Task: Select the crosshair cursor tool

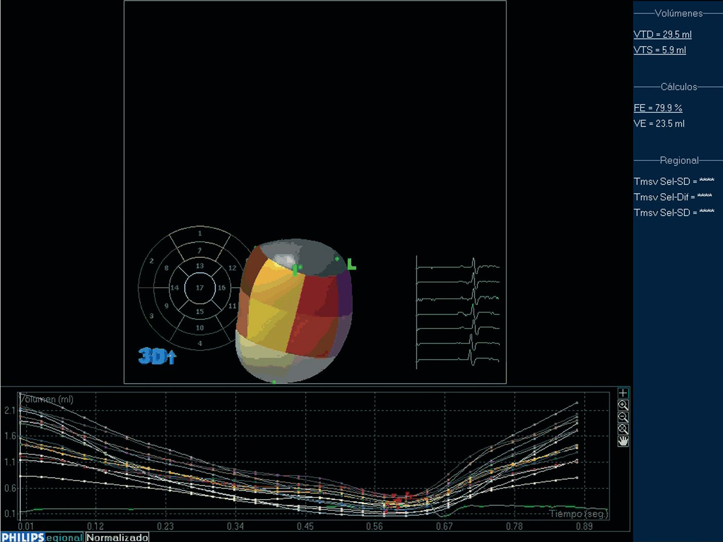Action: 623,393
